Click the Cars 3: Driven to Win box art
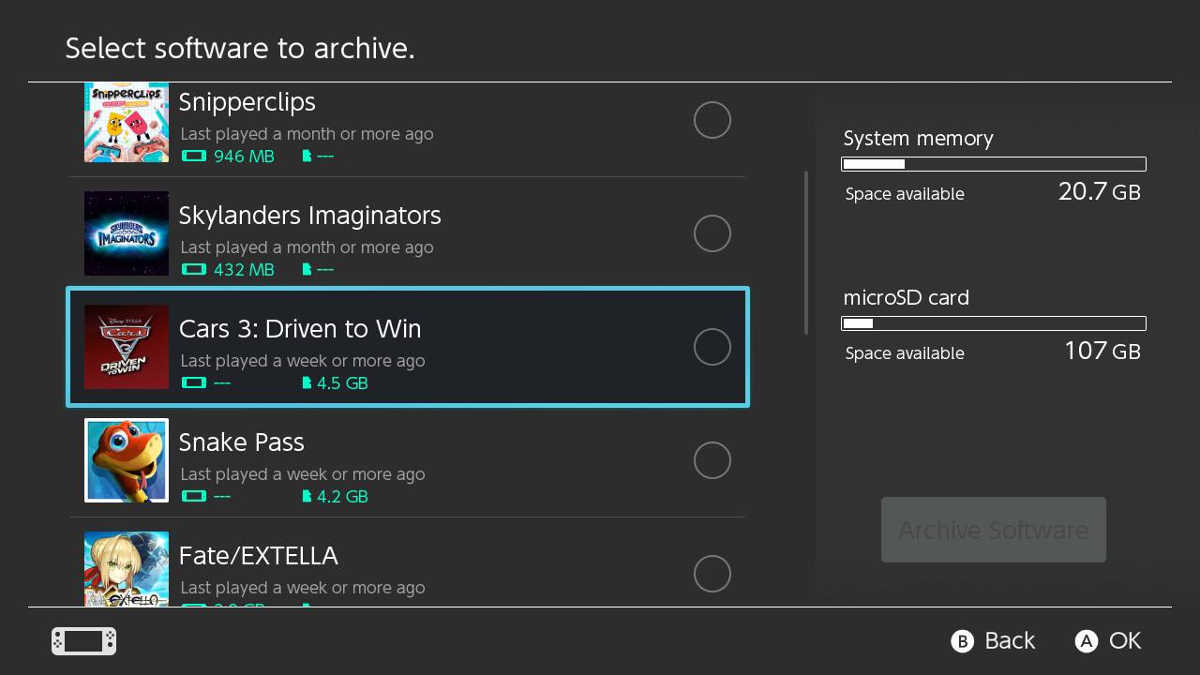Screen dimensions: 1200x675 tap(126, 347)
